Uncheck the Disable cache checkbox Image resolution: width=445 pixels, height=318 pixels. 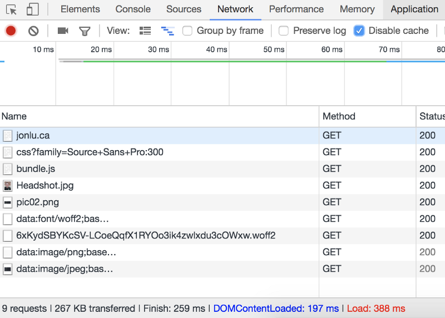tap(359, 31)
